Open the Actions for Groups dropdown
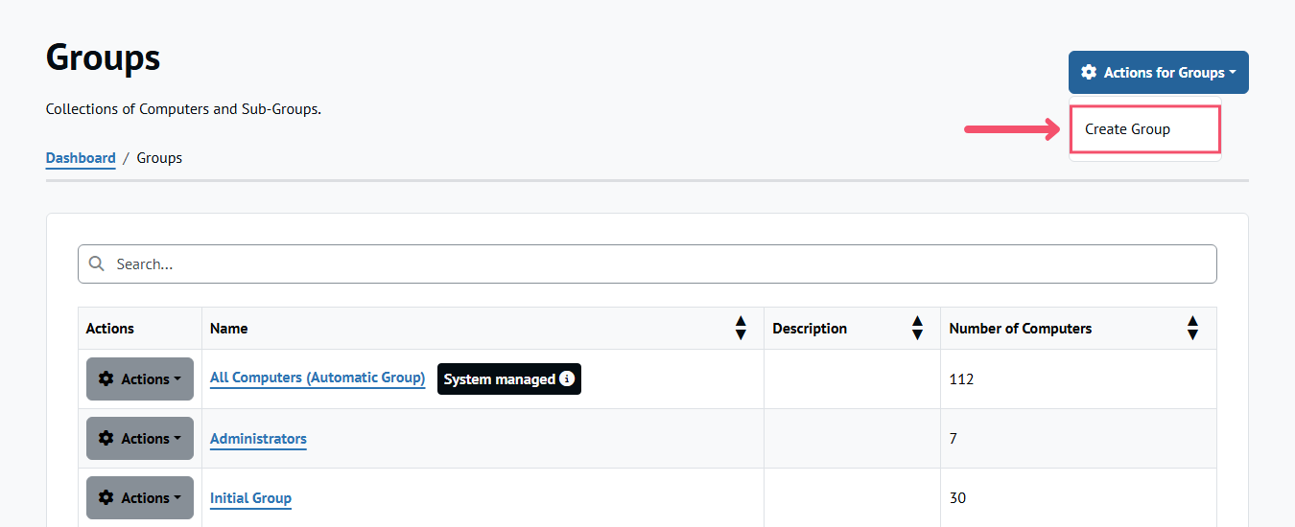 [1158, 72]
